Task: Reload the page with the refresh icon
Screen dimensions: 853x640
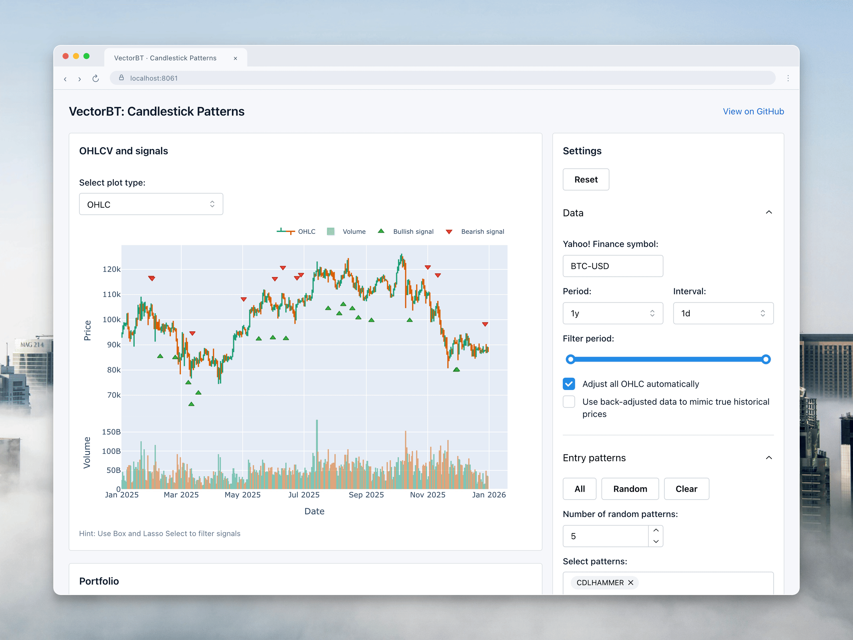Action: click(x=96, y=79)
